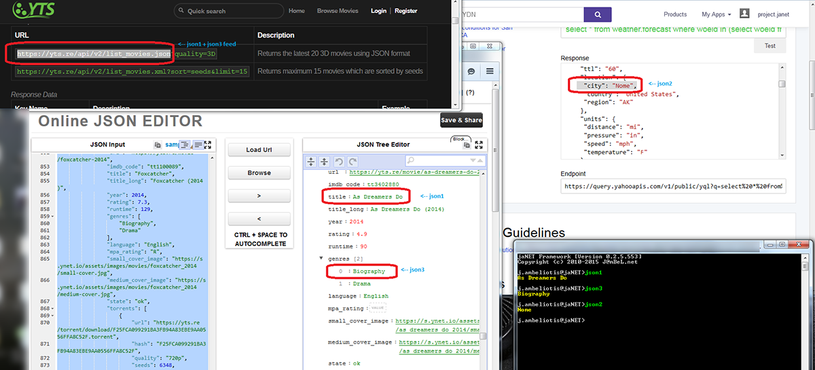Click the Endpoint URL field

(x=673, y=186)
